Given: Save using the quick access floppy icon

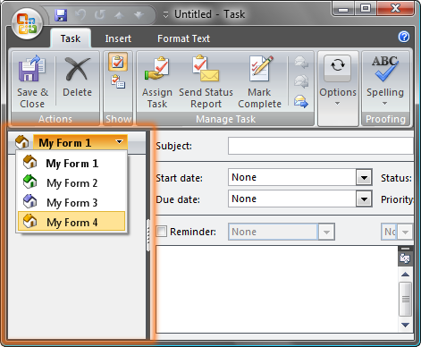Looking at the screenshot, I should [x=61, y=15].
